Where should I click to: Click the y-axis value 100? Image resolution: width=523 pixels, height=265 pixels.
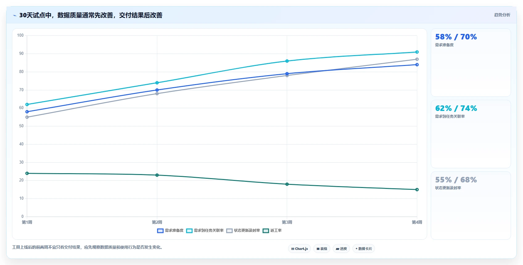pyautogui.click(x=20, y=35)
